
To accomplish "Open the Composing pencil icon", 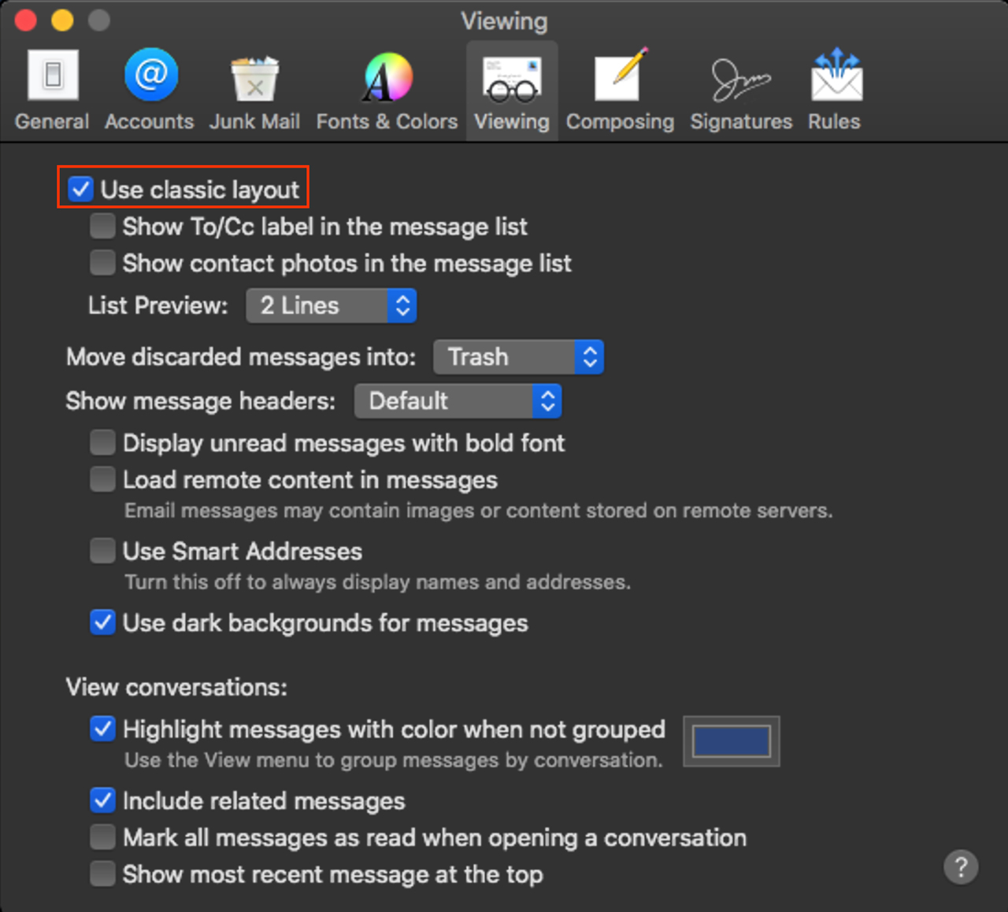I will click(621, 76).
